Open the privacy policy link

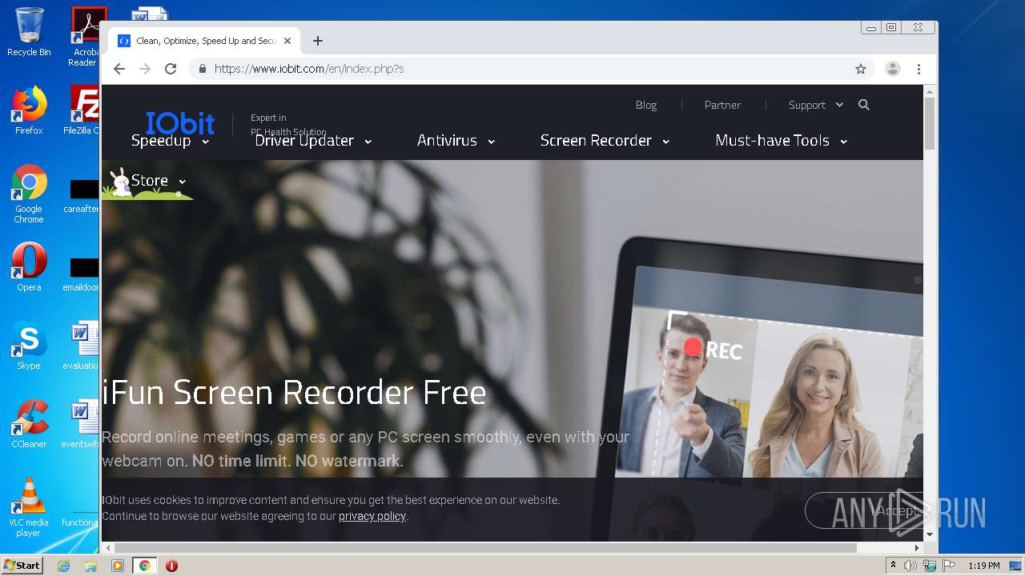(x=372, y=516)
